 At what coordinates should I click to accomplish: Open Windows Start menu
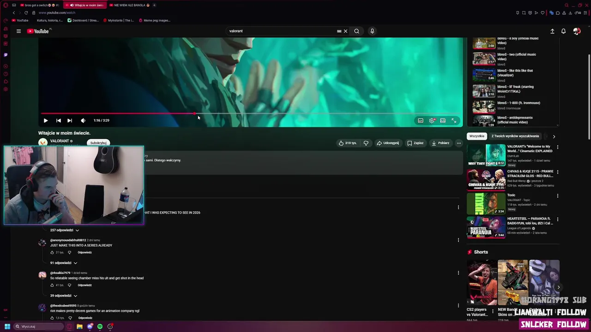pyautogui.click(x=7, y=326)
